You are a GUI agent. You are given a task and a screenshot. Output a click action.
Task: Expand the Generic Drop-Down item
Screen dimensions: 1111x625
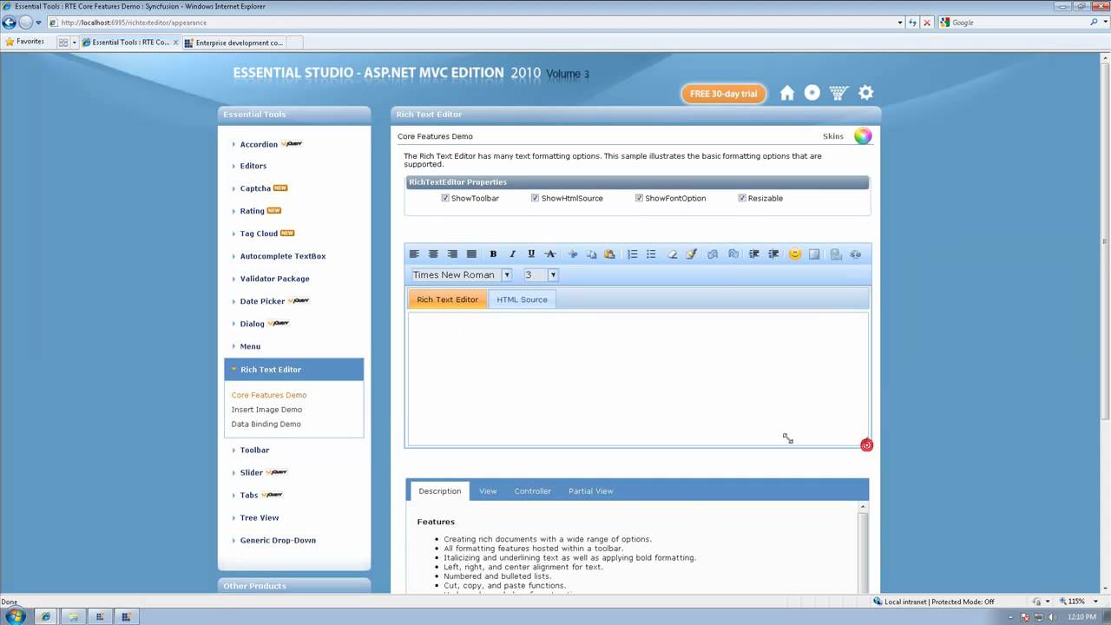pos(278,540)
